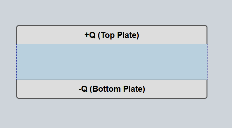Click the -Q (Bottom Plate) label
Viewport: 232px width, 128px height.
112,89
